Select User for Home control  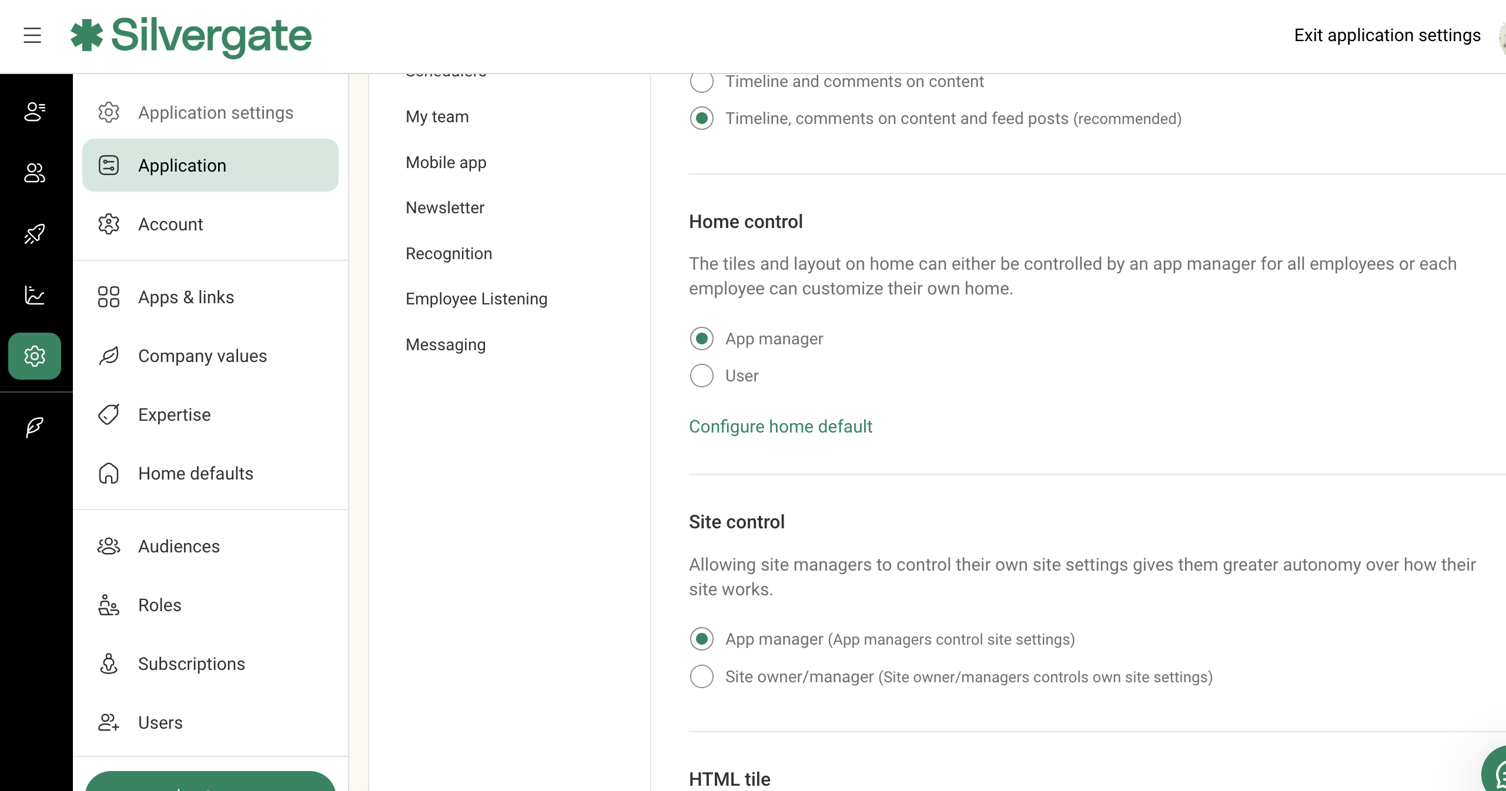point(701,376)
